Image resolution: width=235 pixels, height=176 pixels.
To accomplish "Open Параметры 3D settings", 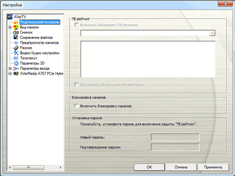I will (x=32, y=63).
